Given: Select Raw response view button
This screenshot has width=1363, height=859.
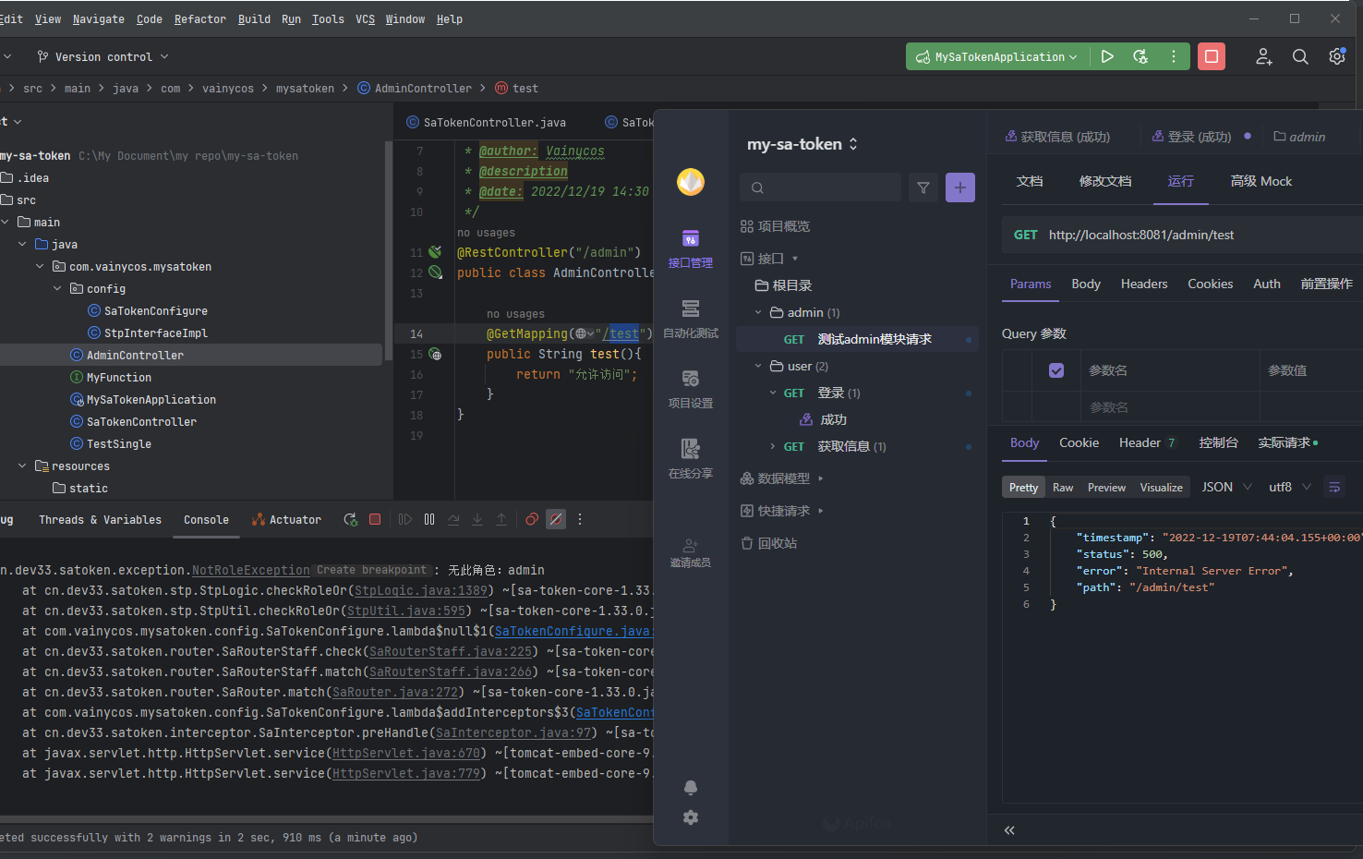Looking at the screenshot, I should pyautogui.click(x=1063, y=487).
